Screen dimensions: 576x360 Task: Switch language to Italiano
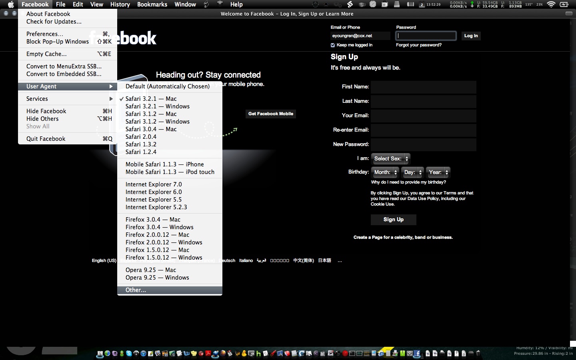(246, 261)
